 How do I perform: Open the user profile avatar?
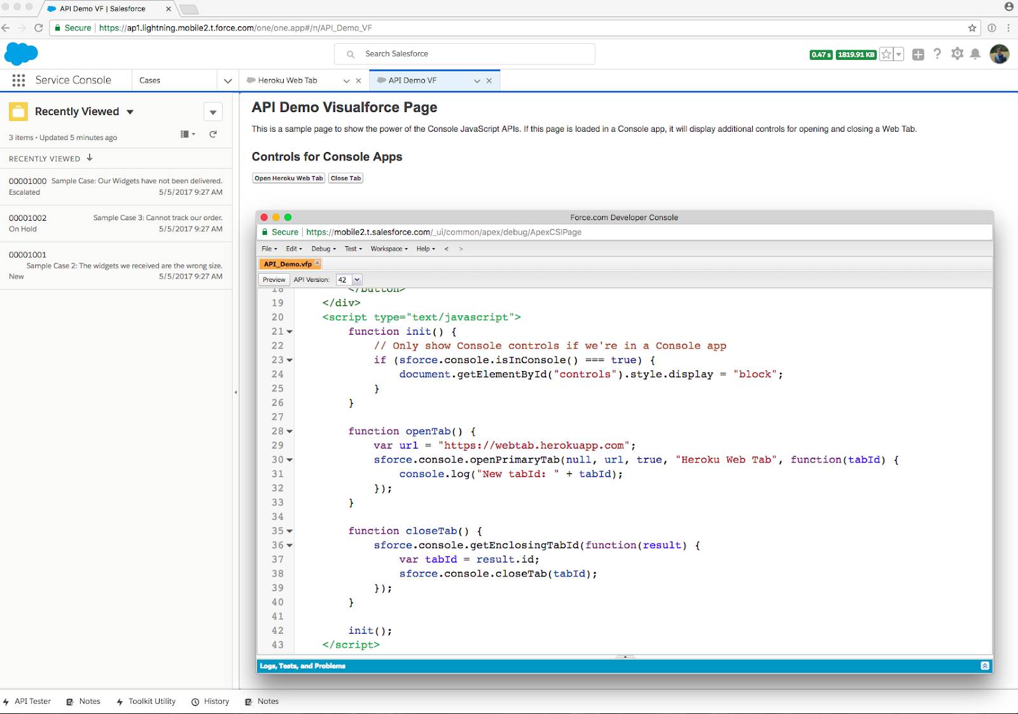click(x=1000, y=54)
